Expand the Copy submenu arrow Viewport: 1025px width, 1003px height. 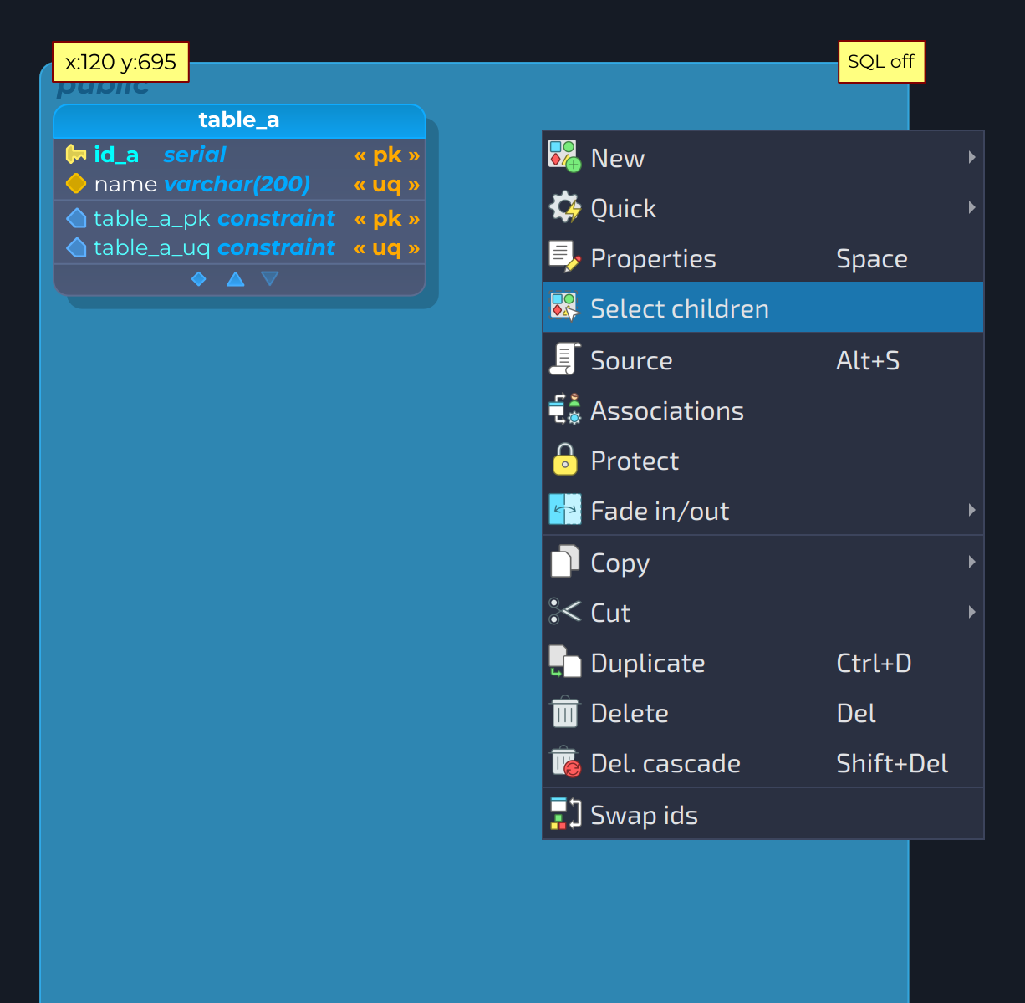[x=971, y=562]
